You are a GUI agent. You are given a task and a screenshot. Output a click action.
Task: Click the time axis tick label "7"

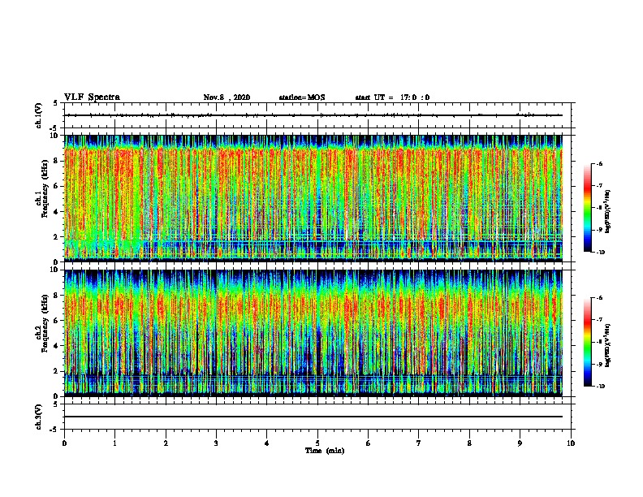tap(419, 443)
